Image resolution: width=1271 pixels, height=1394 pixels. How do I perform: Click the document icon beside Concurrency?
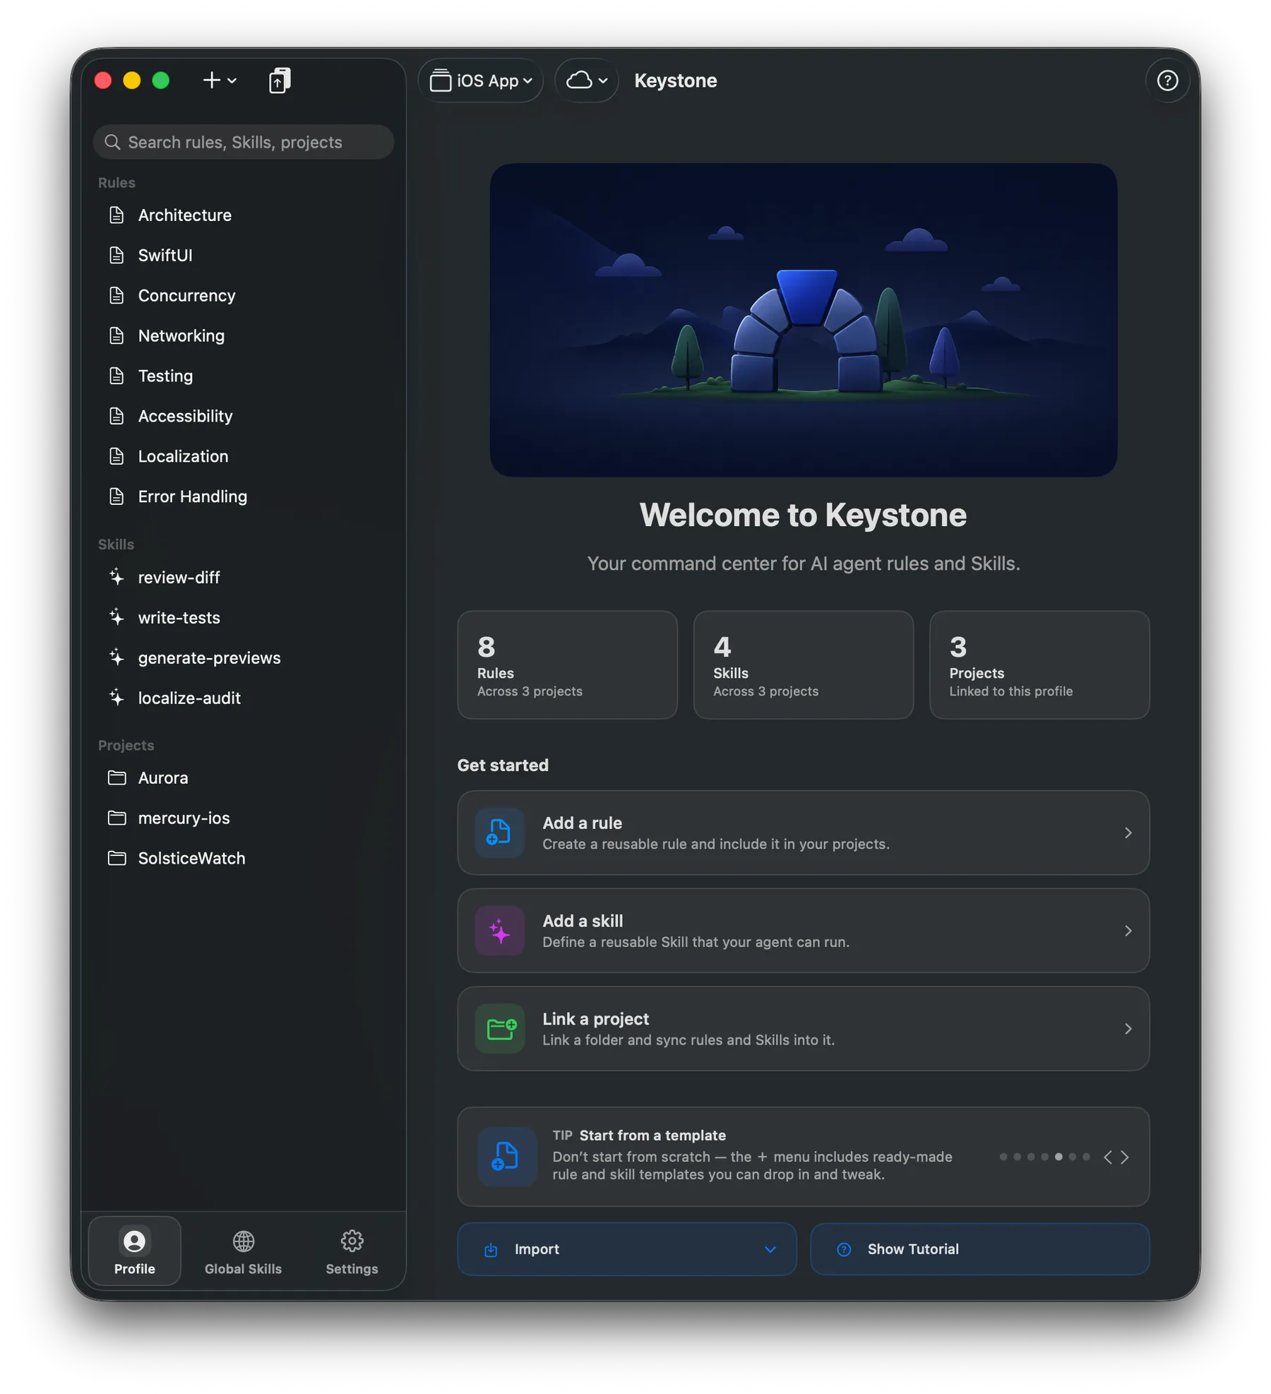(x=117, y=296)
